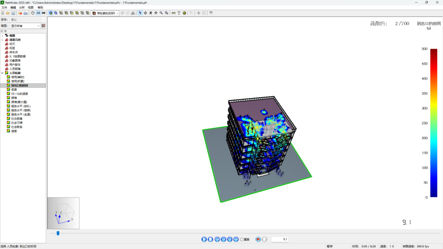Click the red record button
This screenshot has height=249, width=443.
[x=258, y=239]
